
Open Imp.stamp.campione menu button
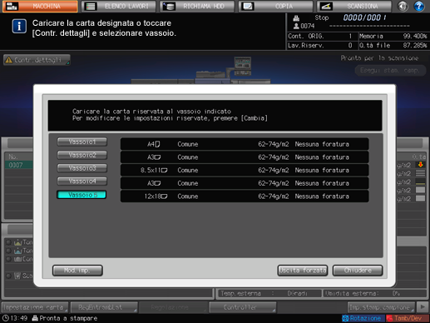pos(381,307)
